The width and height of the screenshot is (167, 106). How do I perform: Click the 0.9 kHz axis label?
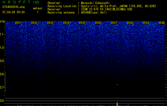tap(2, 61)
